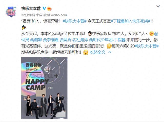Open the @谢娜 mention
This screenshot has width=164, height=122.
coord(36,40)
